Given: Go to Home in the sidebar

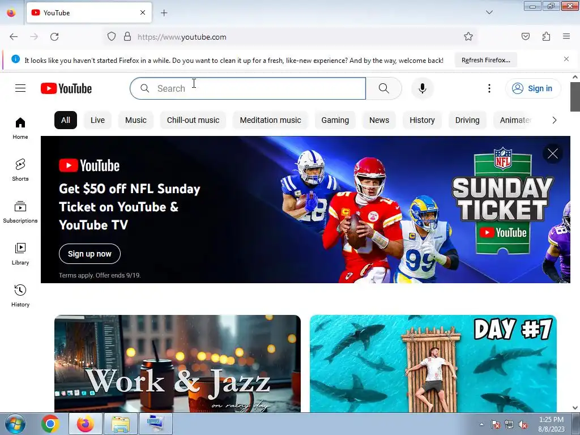Looking at the screenshot, I should point(20,129).
